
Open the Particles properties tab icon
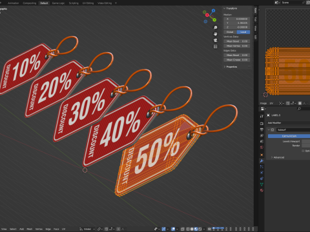point(262,167)
